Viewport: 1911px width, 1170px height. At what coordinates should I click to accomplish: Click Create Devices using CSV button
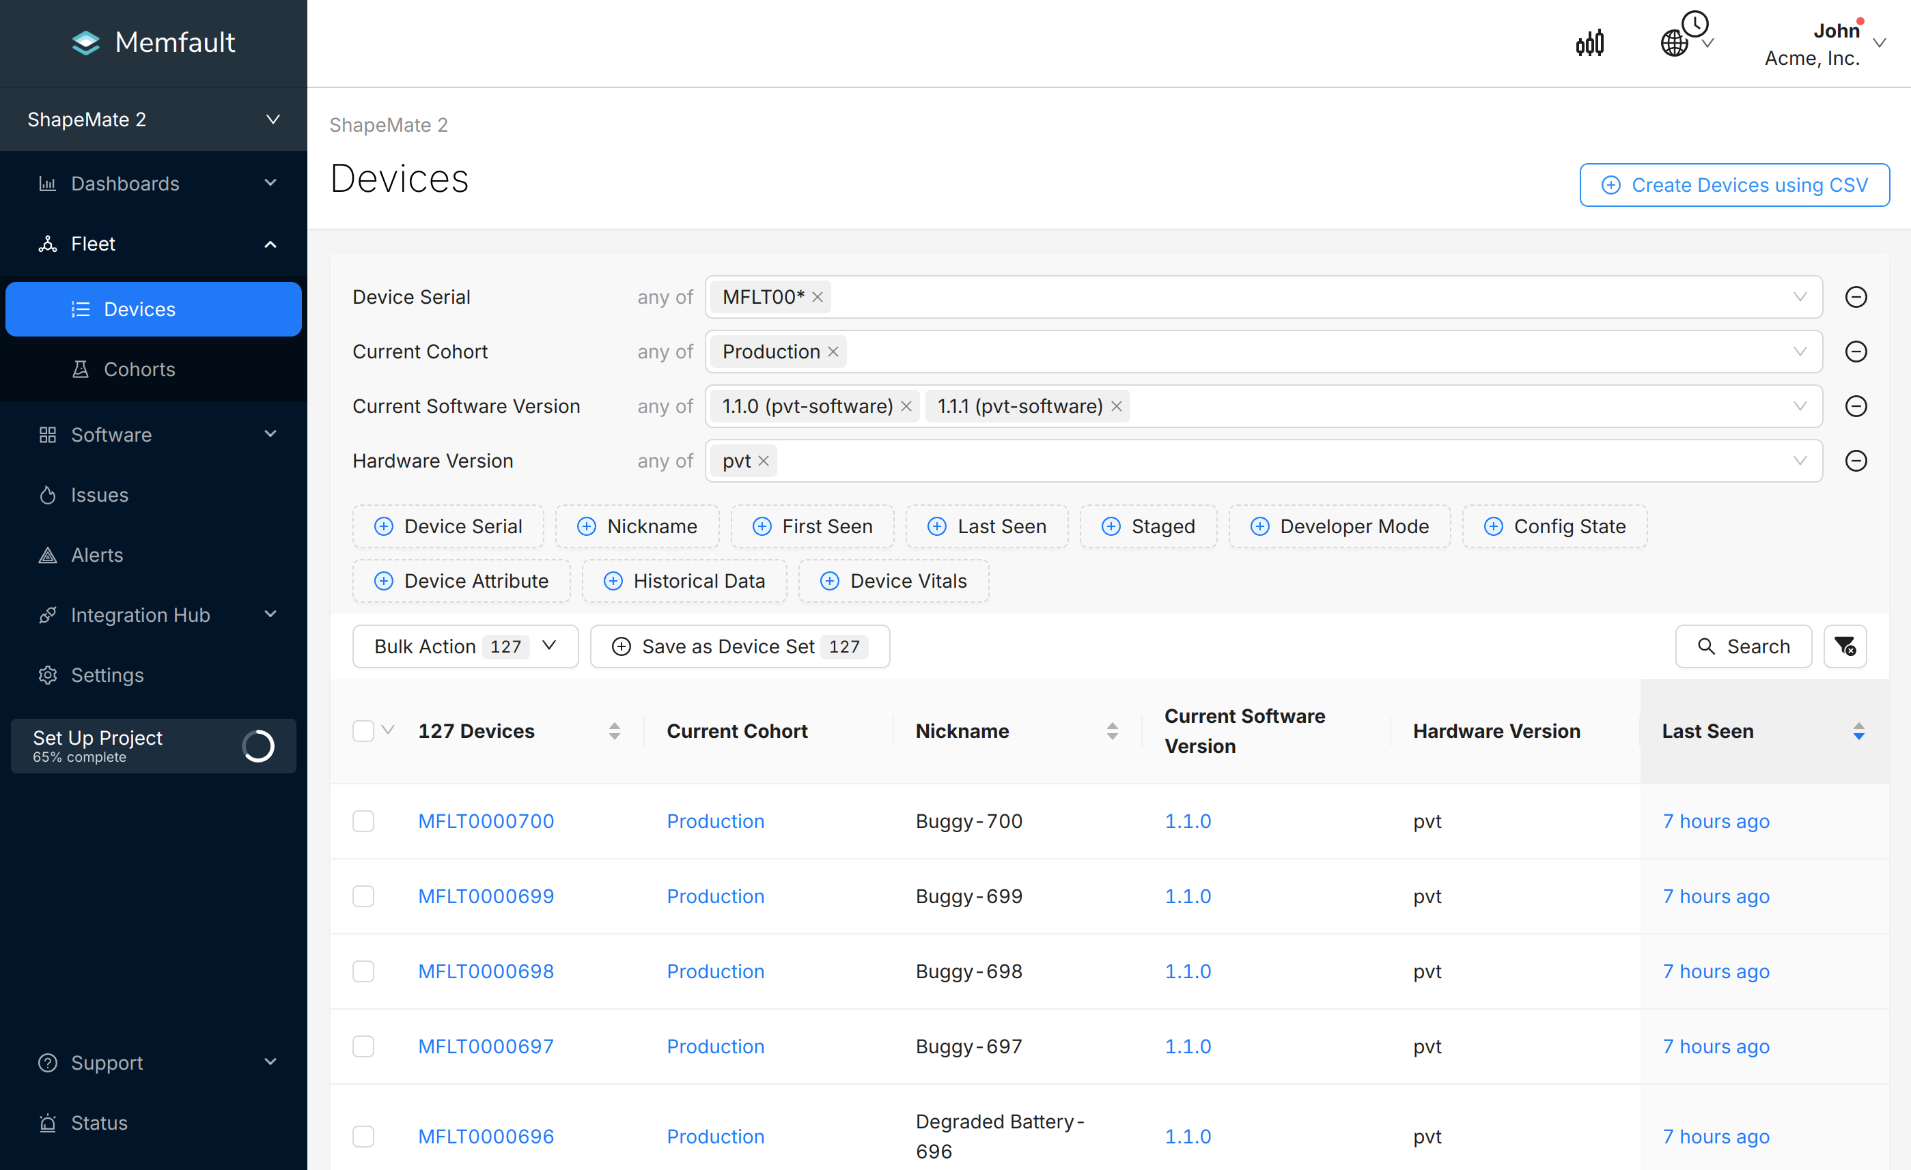point(1734,184)
